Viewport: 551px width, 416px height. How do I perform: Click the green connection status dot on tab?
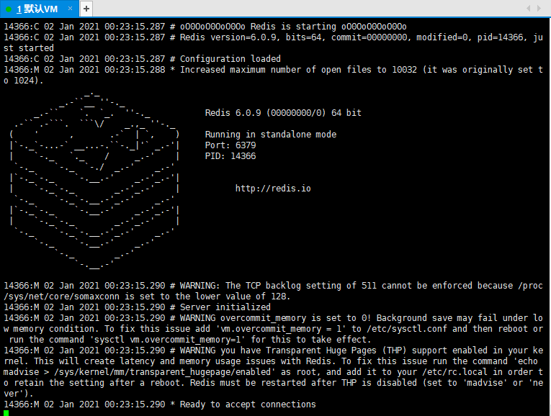(x=9, y=9)
